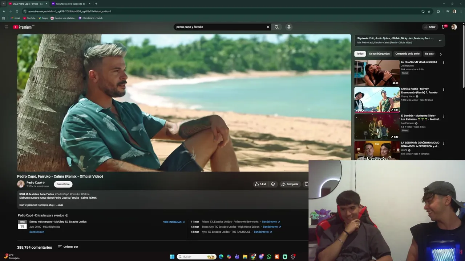Save the video with the bookmark icon
465x261 pixels.
tap(306, 184)
